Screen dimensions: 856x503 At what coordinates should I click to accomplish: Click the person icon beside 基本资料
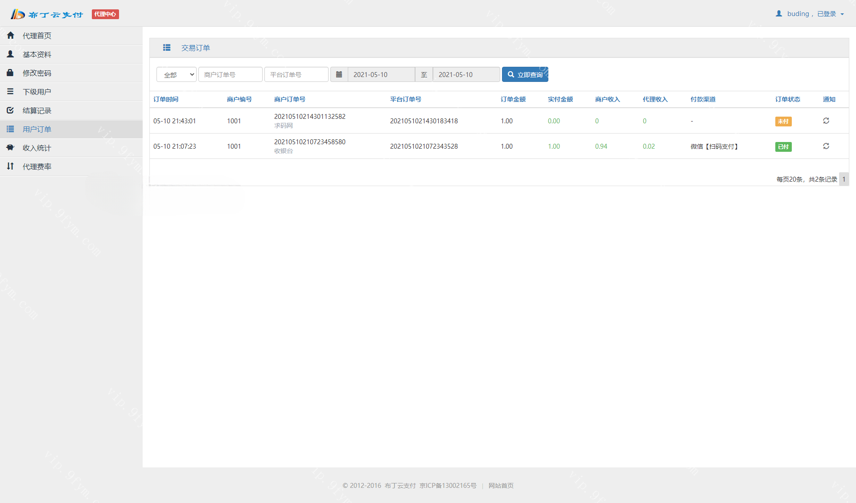pos(10,54)
